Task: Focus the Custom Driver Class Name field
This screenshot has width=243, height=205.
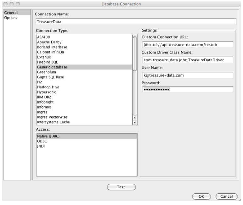Action: click(187, 60)
